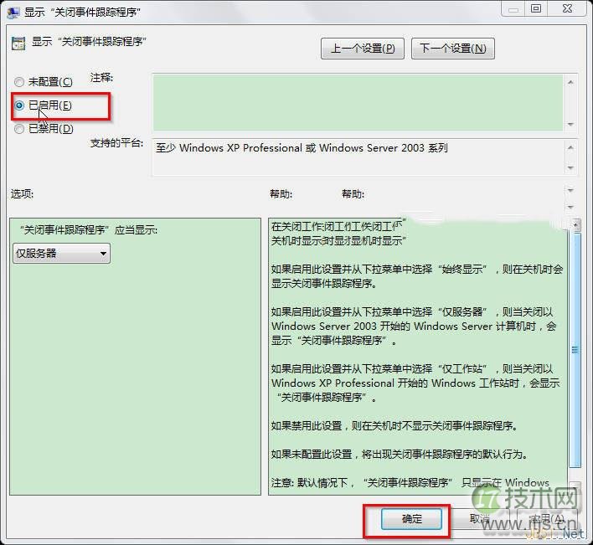
Task: Maximize the dialog window
Action: pyautogui.click(x=536, y=8)
